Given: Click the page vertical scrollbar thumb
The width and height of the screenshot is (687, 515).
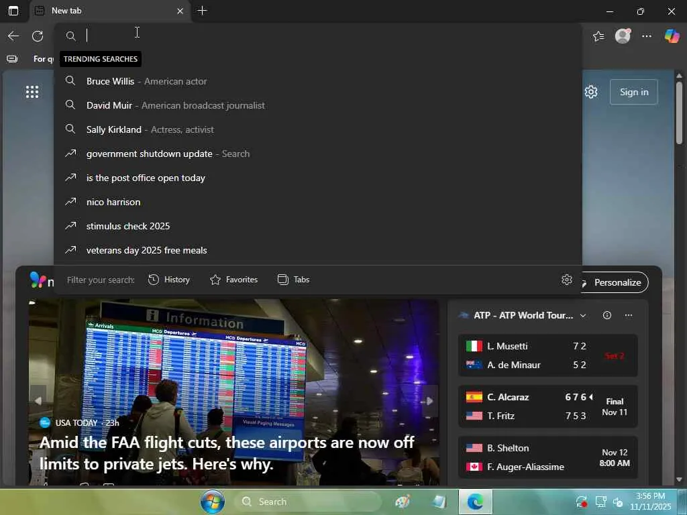Looking at the screenshot, I should 679,113.
